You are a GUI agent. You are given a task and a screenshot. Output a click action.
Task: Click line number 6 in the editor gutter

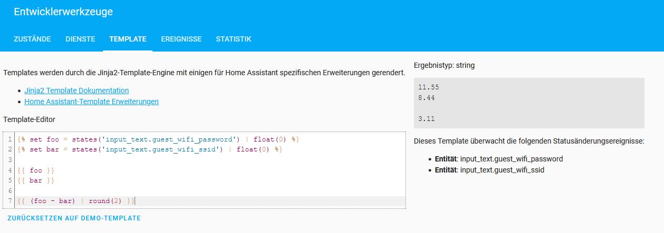10,190
